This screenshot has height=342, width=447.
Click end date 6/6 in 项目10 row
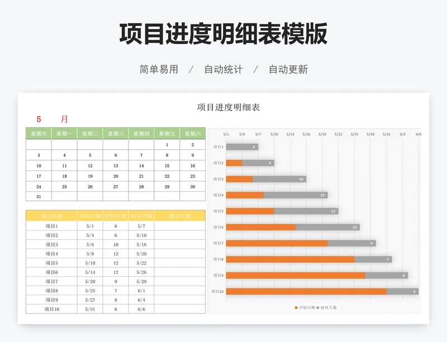click(x=141, y=309)
